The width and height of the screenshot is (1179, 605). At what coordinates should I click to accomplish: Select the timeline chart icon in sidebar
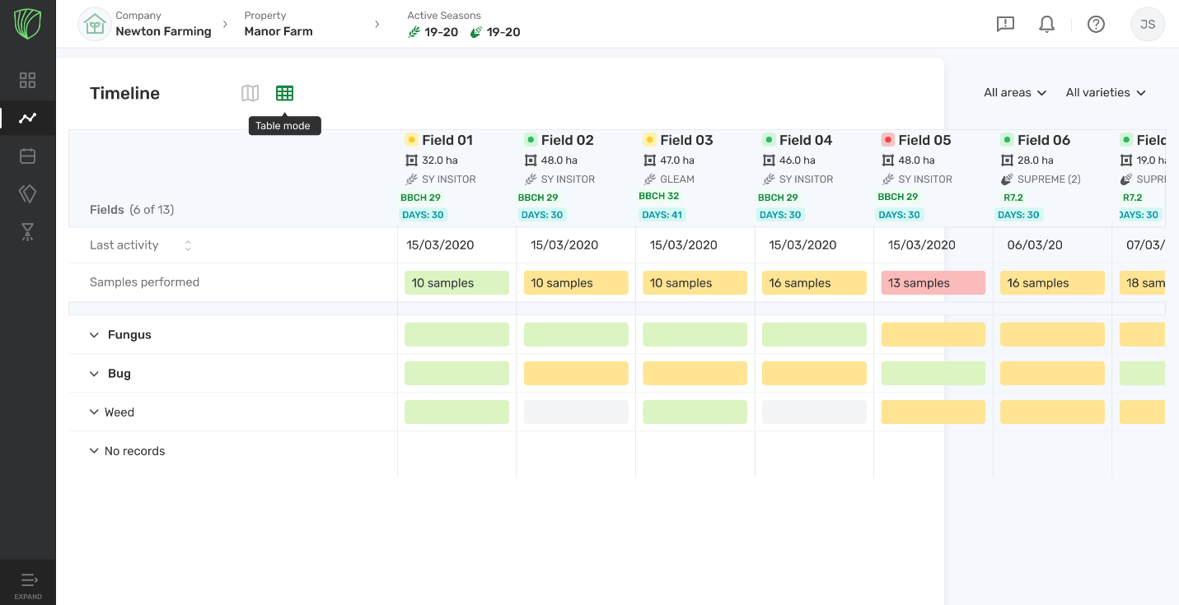pos(28,118)
